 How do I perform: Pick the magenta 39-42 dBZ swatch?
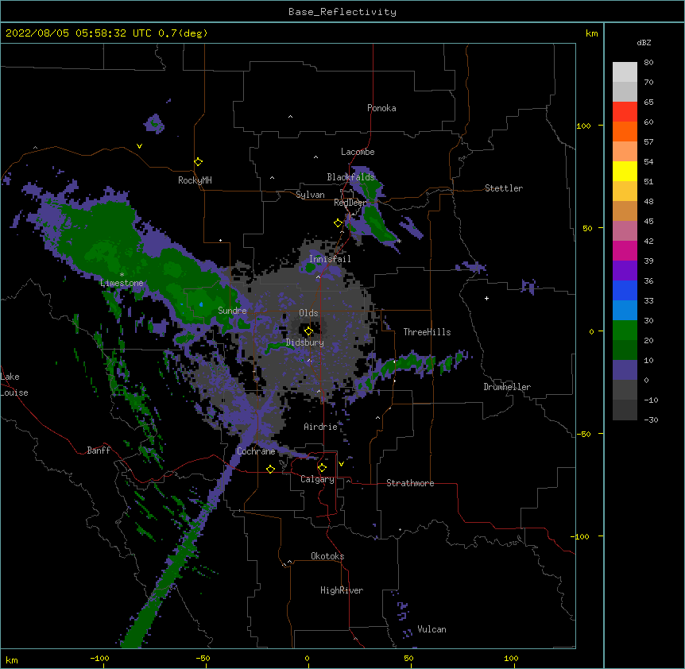625,250
